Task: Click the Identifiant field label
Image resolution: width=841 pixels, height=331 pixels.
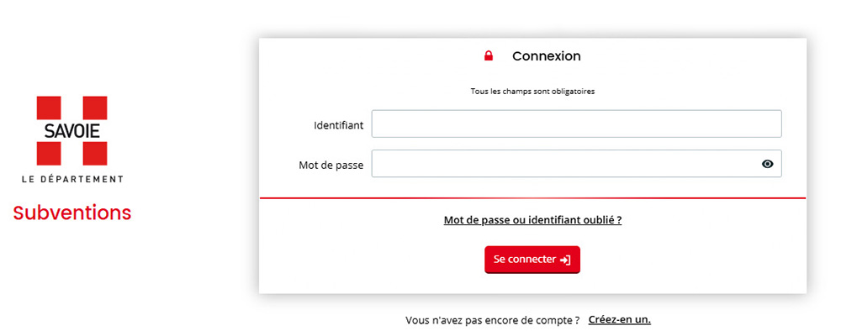Action: pos(338,125)
